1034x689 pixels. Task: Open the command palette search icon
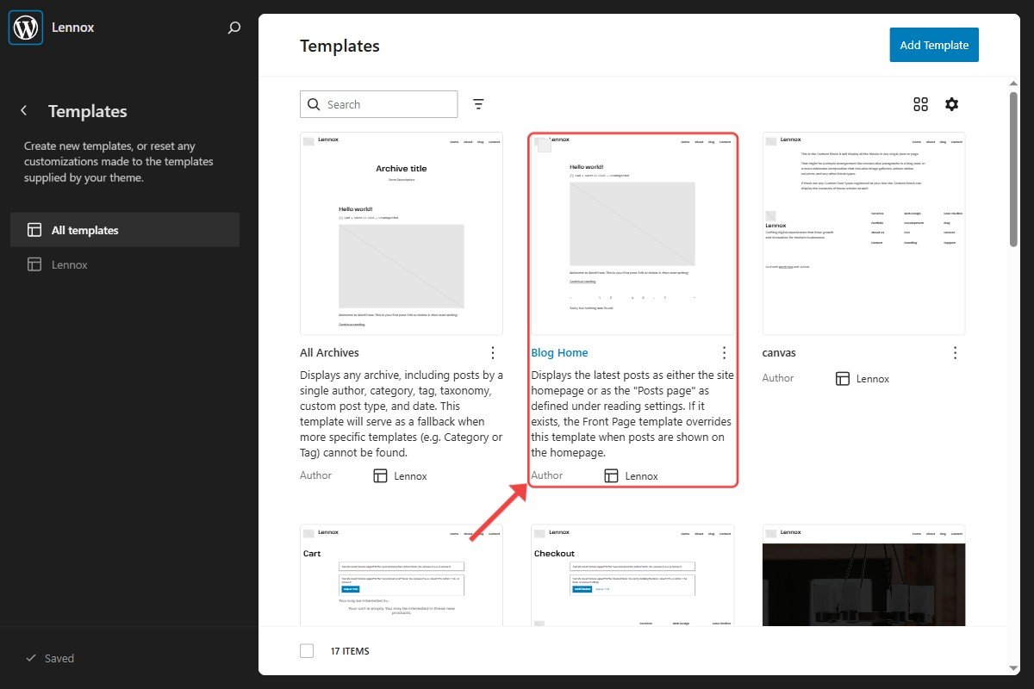point(234,28)
